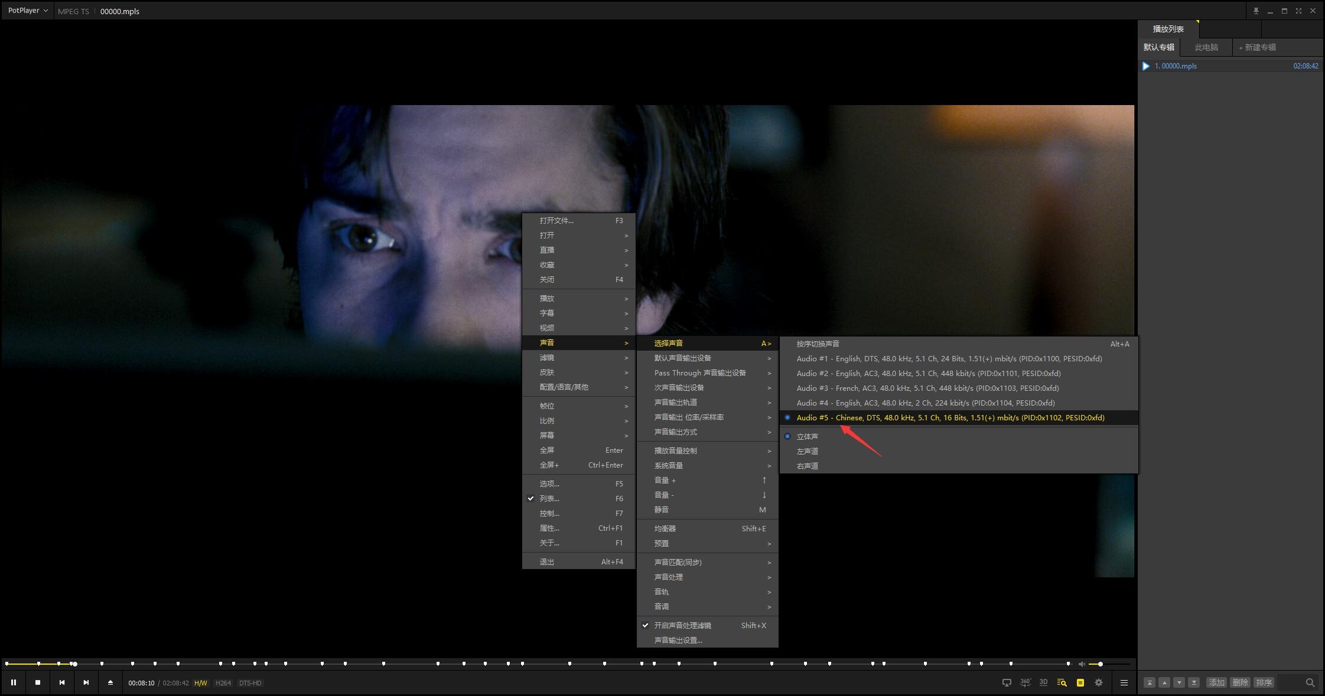Viewport: 1325px width, 696px height.
Task: Toggle 开启声音处理滤镜 checkbox item
Action: pos(707,625)
